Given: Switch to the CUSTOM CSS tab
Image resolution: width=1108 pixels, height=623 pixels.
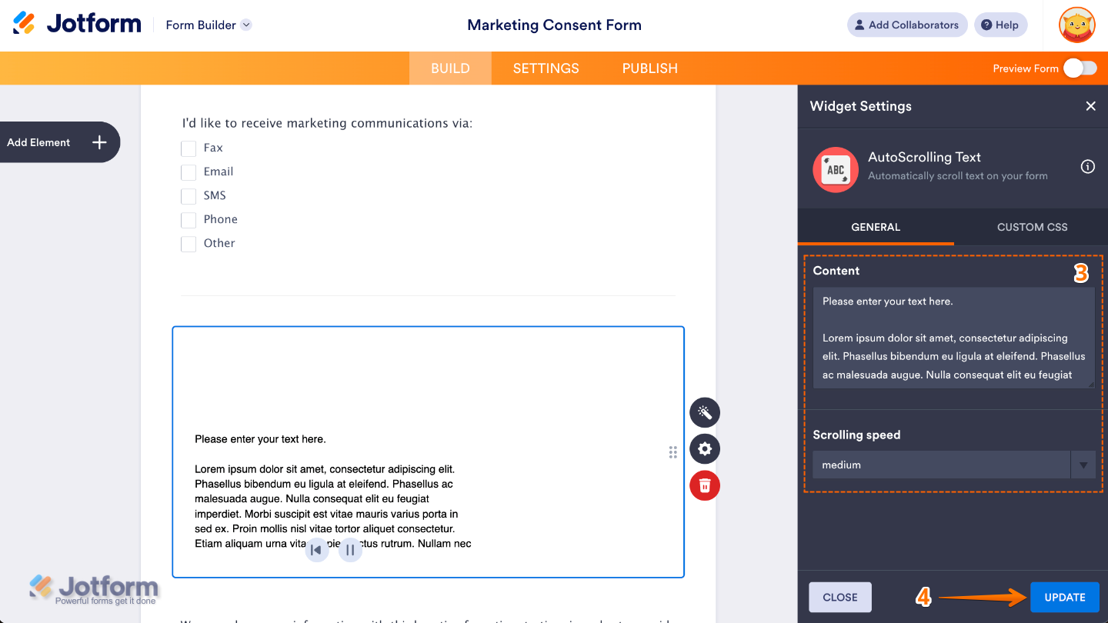Looking at the screenshot, I should (1032, 227).
